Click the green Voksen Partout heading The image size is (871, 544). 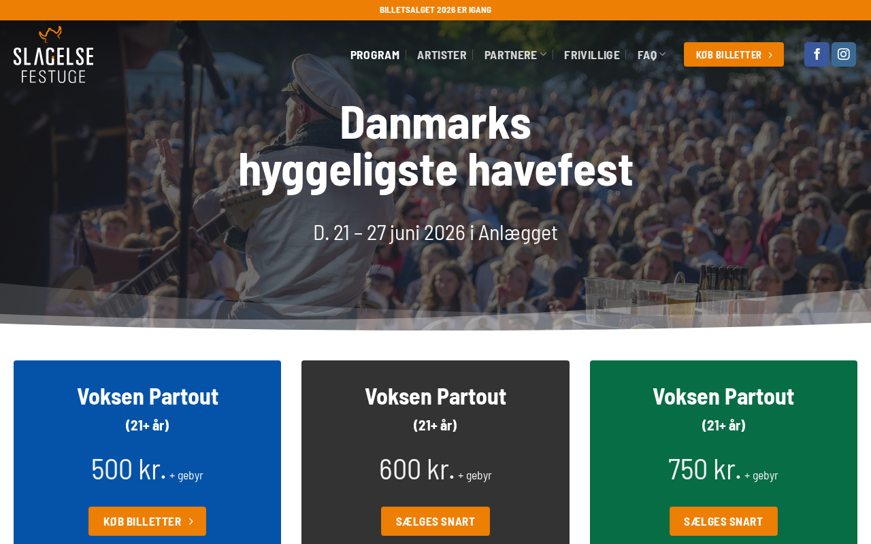point(723,396)
